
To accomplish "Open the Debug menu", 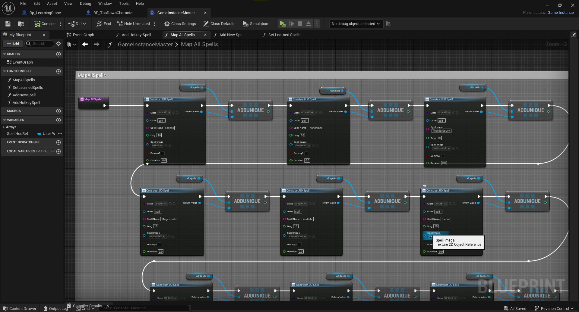I will (85, 4).
